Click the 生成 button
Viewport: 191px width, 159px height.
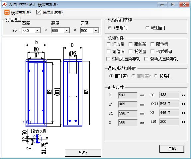point(172,149)
